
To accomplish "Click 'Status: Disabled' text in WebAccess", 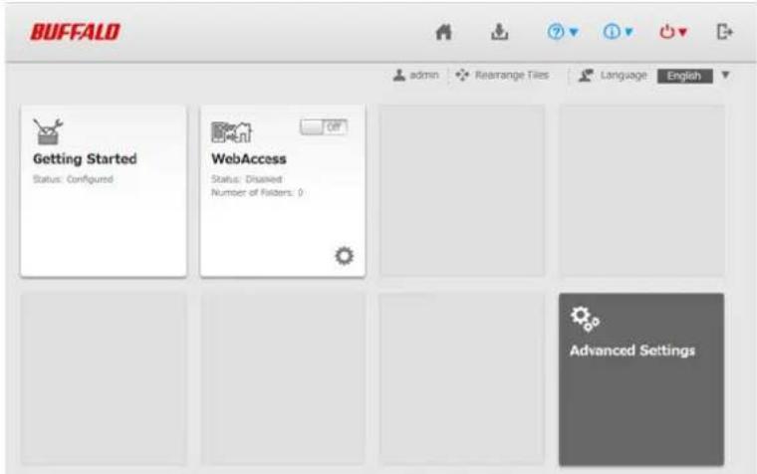I will click(x=247, y=179).
